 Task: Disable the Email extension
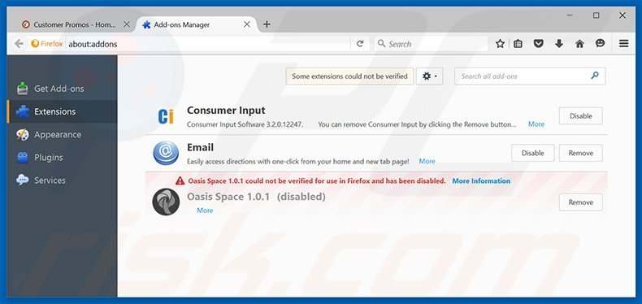pos(532,153)
